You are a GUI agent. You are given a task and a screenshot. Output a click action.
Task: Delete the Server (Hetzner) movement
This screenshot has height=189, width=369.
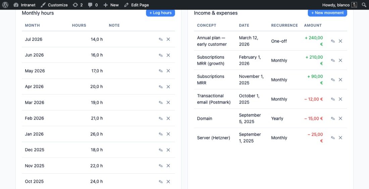coord(340,138)
